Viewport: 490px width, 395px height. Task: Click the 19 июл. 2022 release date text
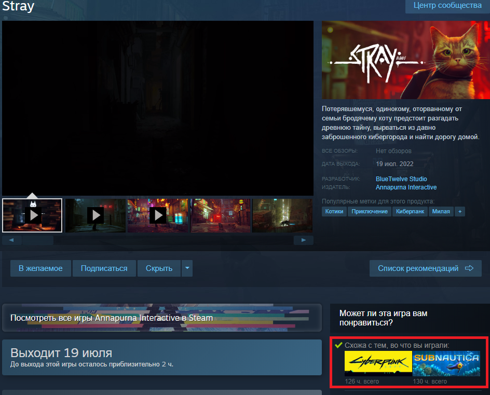coord(394,164)
